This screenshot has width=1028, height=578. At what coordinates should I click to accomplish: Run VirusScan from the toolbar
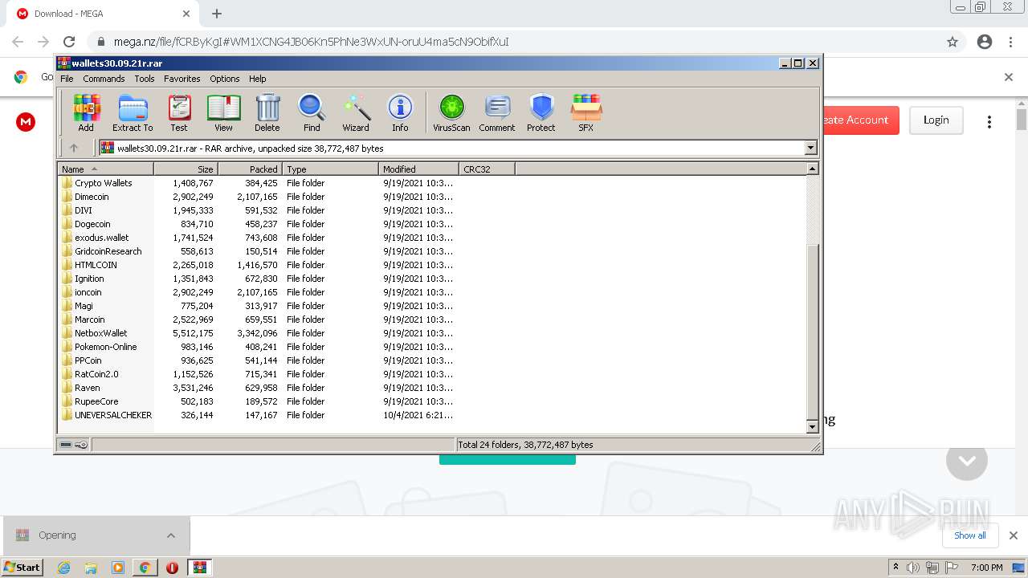451,113
